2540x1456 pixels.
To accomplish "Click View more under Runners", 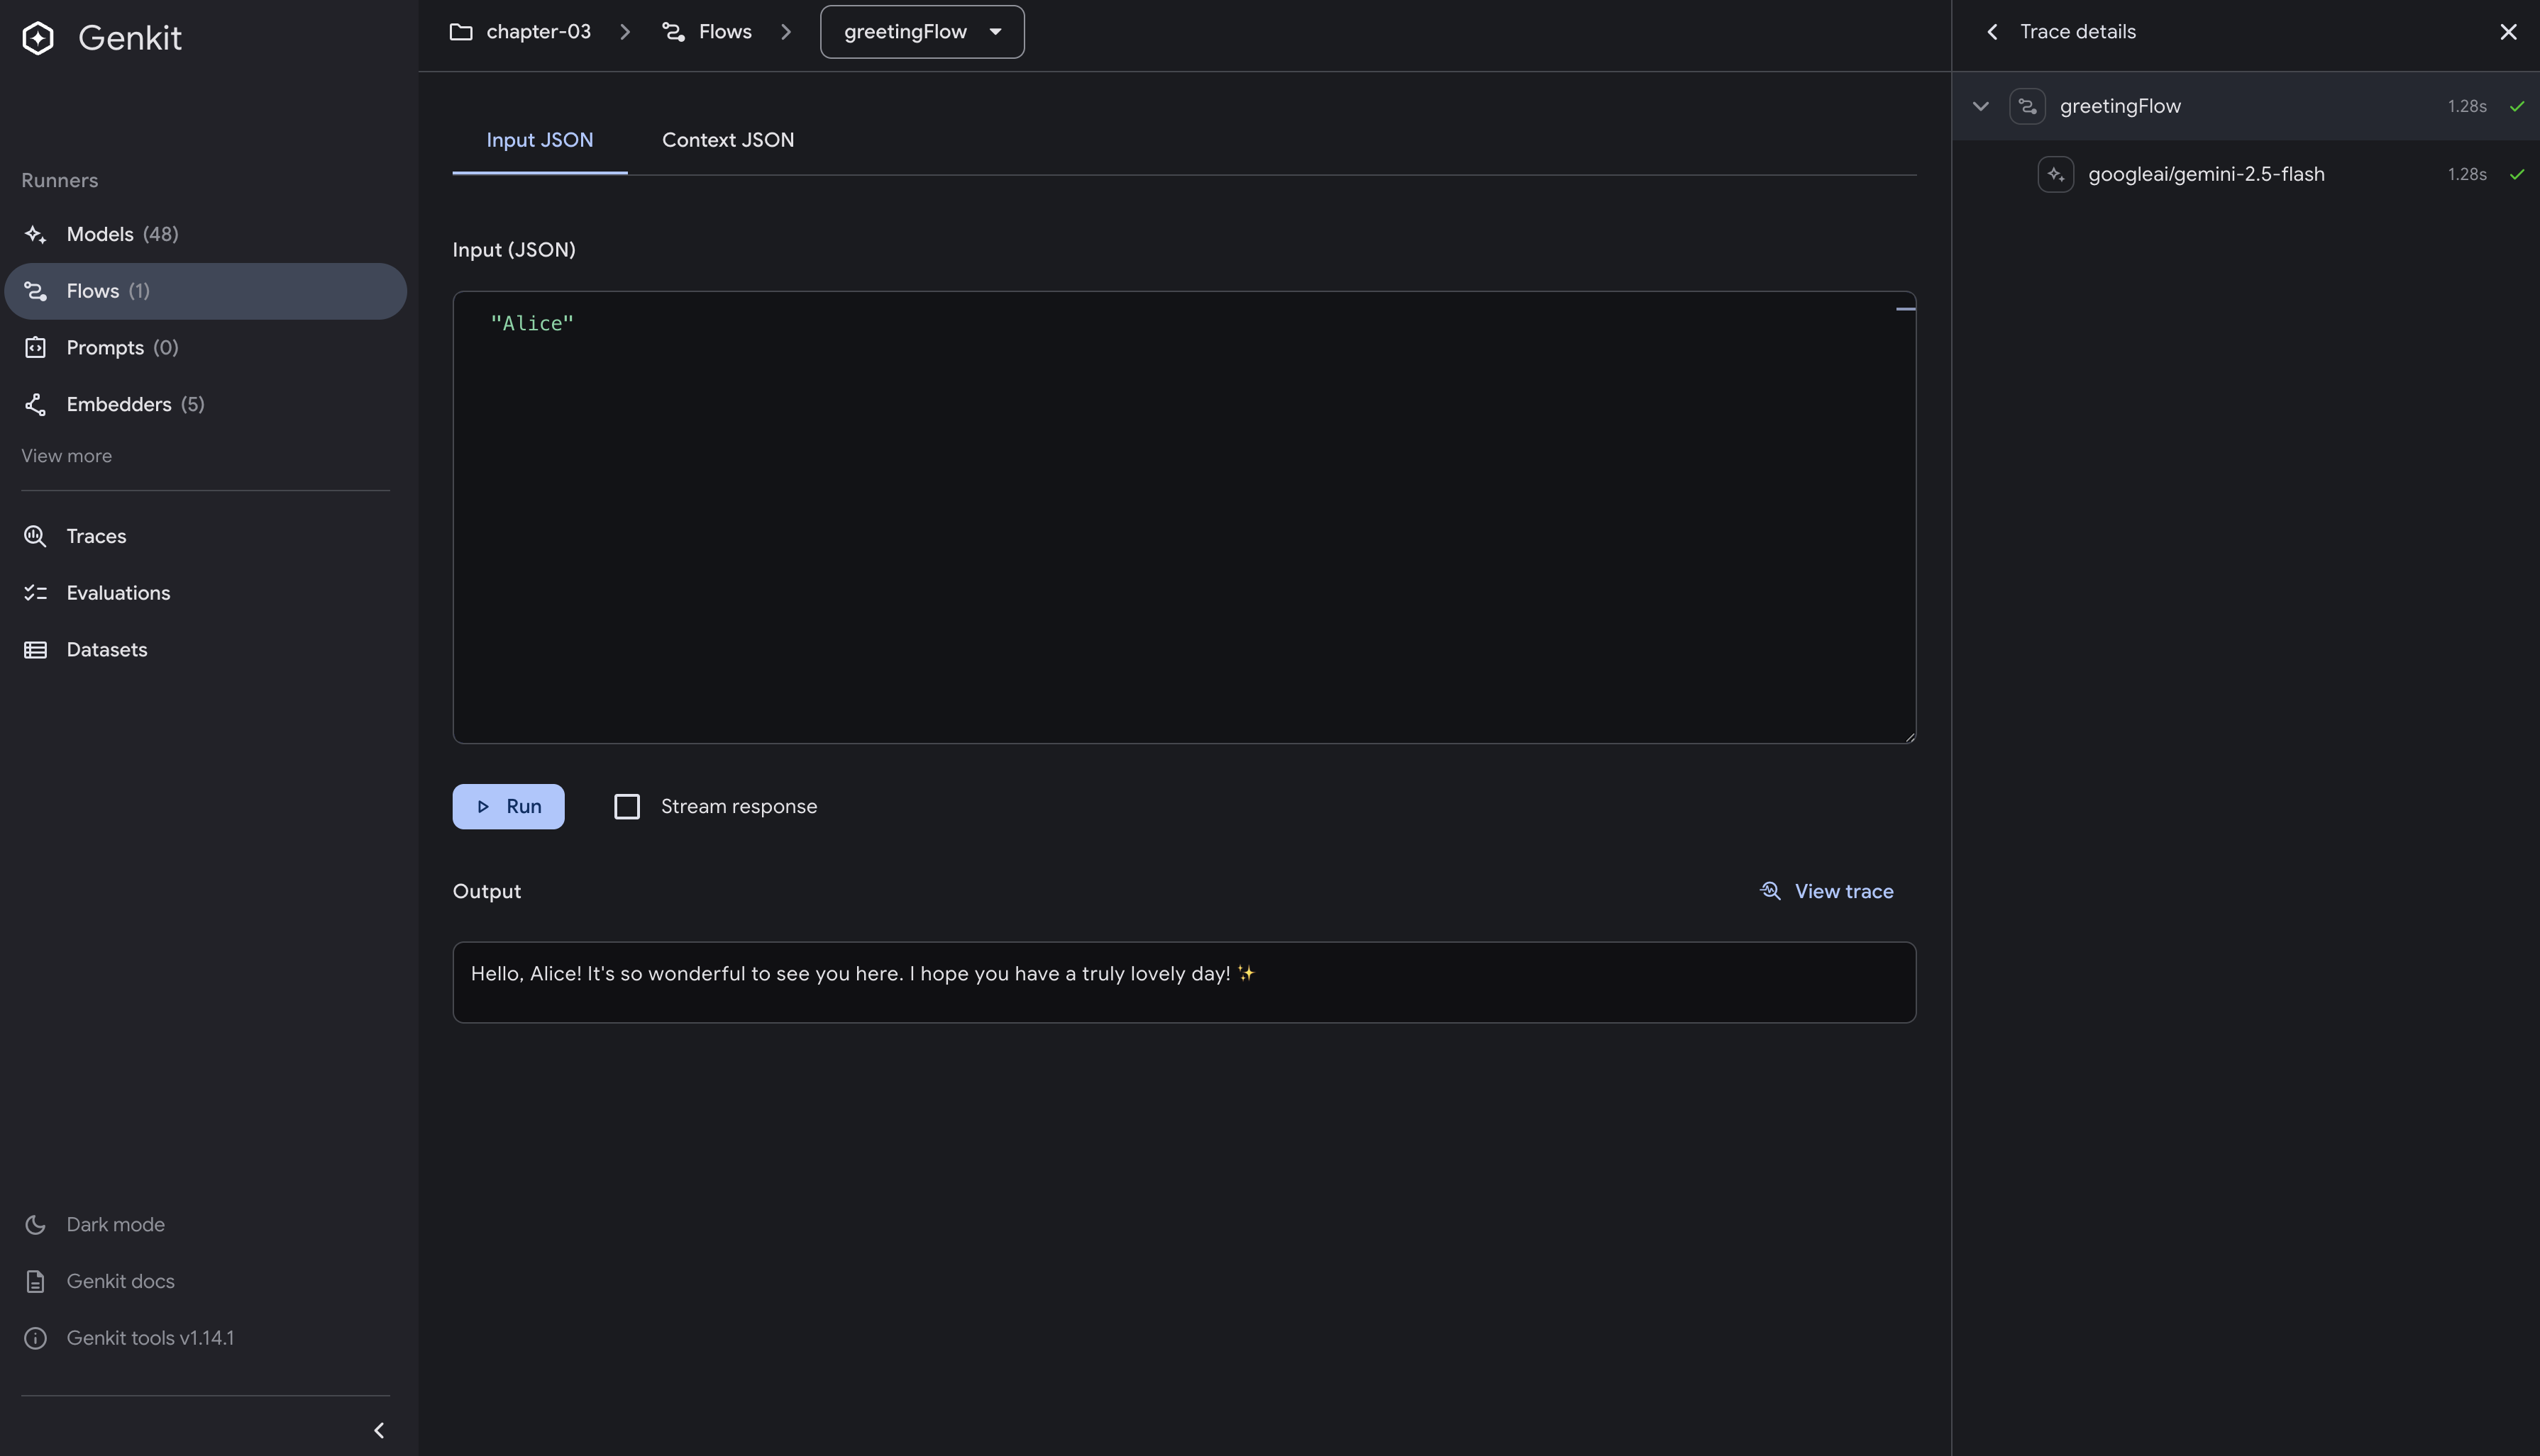I will [x=67, y=456].
